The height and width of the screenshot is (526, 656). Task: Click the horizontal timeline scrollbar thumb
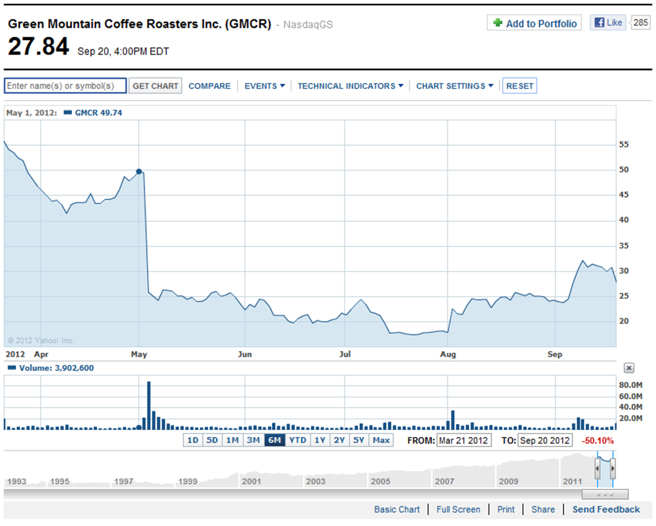pos(605,494)
